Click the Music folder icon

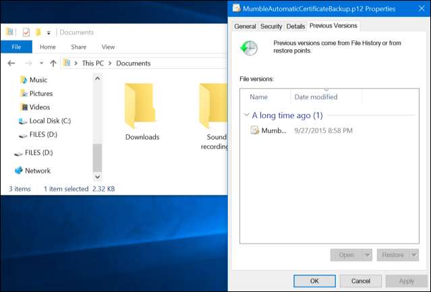pyautogui.click(x=24, y=80)
